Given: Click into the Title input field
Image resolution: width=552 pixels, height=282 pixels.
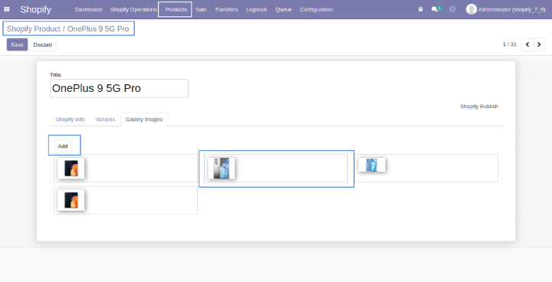Looking at the screenshot, I should [x=119, y=88].
